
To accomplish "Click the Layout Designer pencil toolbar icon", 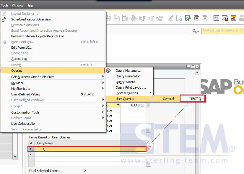I will coord(171,18).
